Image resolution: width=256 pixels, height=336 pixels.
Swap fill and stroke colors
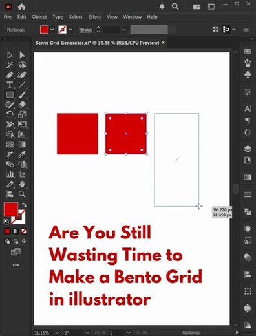tap(24, 205)
